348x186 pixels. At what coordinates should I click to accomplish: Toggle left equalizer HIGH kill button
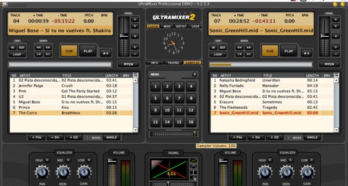(x=47, y=160)
